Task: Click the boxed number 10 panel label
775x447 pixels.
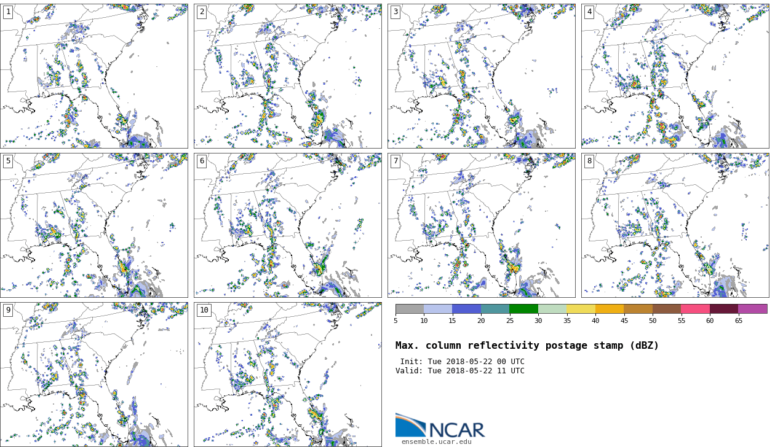Action: point(204,310)
